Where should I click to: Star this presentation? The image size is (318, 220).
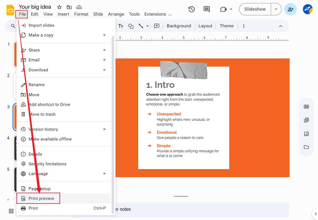pos(59,7)
